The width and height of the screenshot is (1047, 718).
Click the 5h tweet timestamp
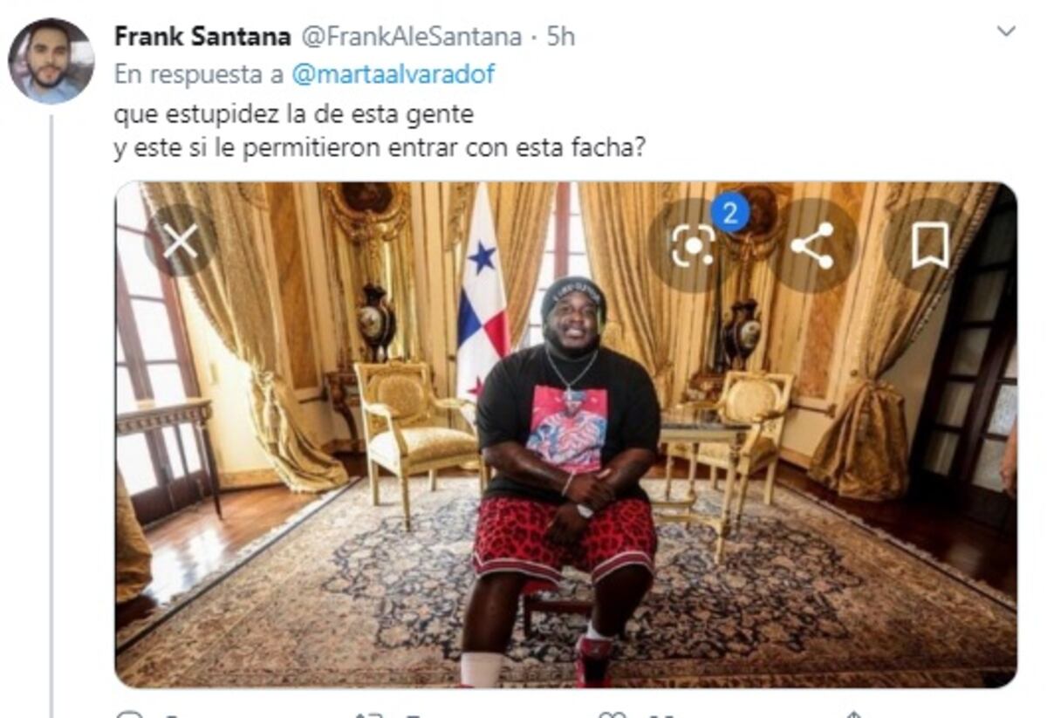pyautogui.click(x=561, y=38)
